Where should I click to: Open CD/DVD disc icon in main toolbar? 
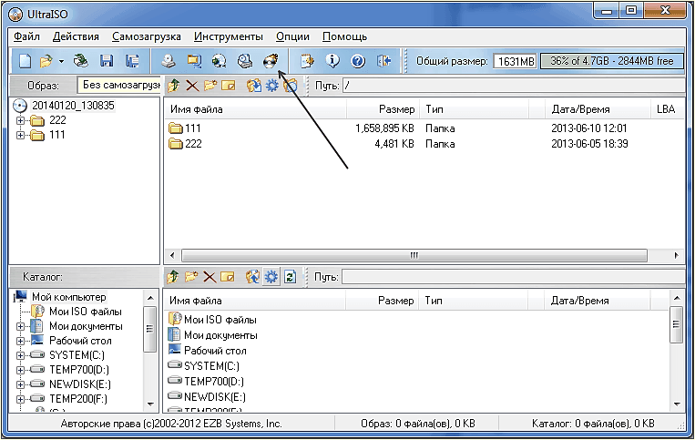point(80,61)
